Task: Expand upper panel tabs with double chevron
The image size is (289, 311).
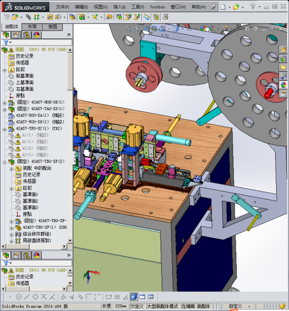Action: pos(68,34)
